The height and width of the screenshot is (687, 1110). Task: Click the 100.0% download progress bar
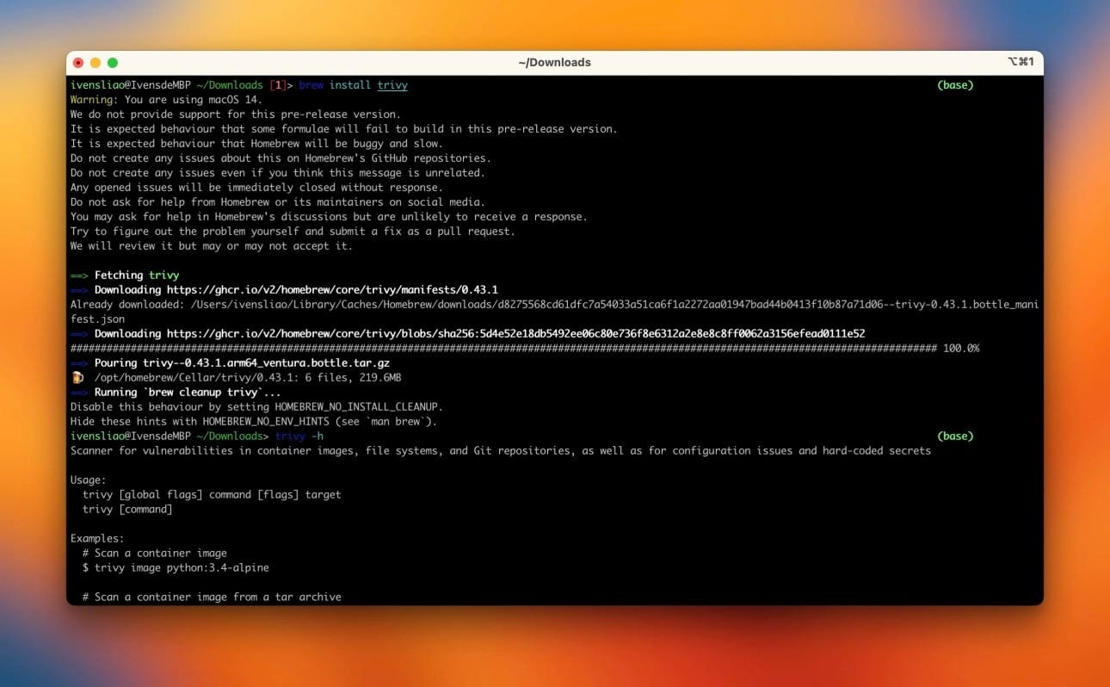503,349
